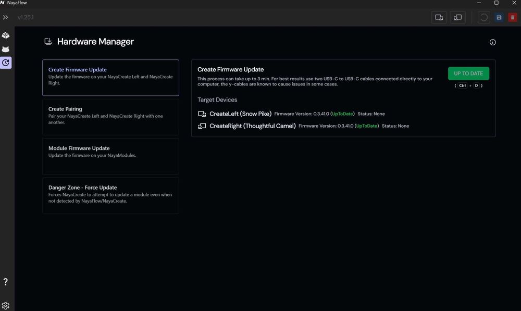Viewport: 521px width, 311px height.
Task: Click the green UP TO DATE button
Action: [468, 73]
